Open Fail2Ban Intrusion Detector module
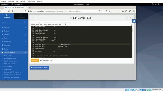The height and width of the screenshot is (91, 163). [x=12, y=75]
